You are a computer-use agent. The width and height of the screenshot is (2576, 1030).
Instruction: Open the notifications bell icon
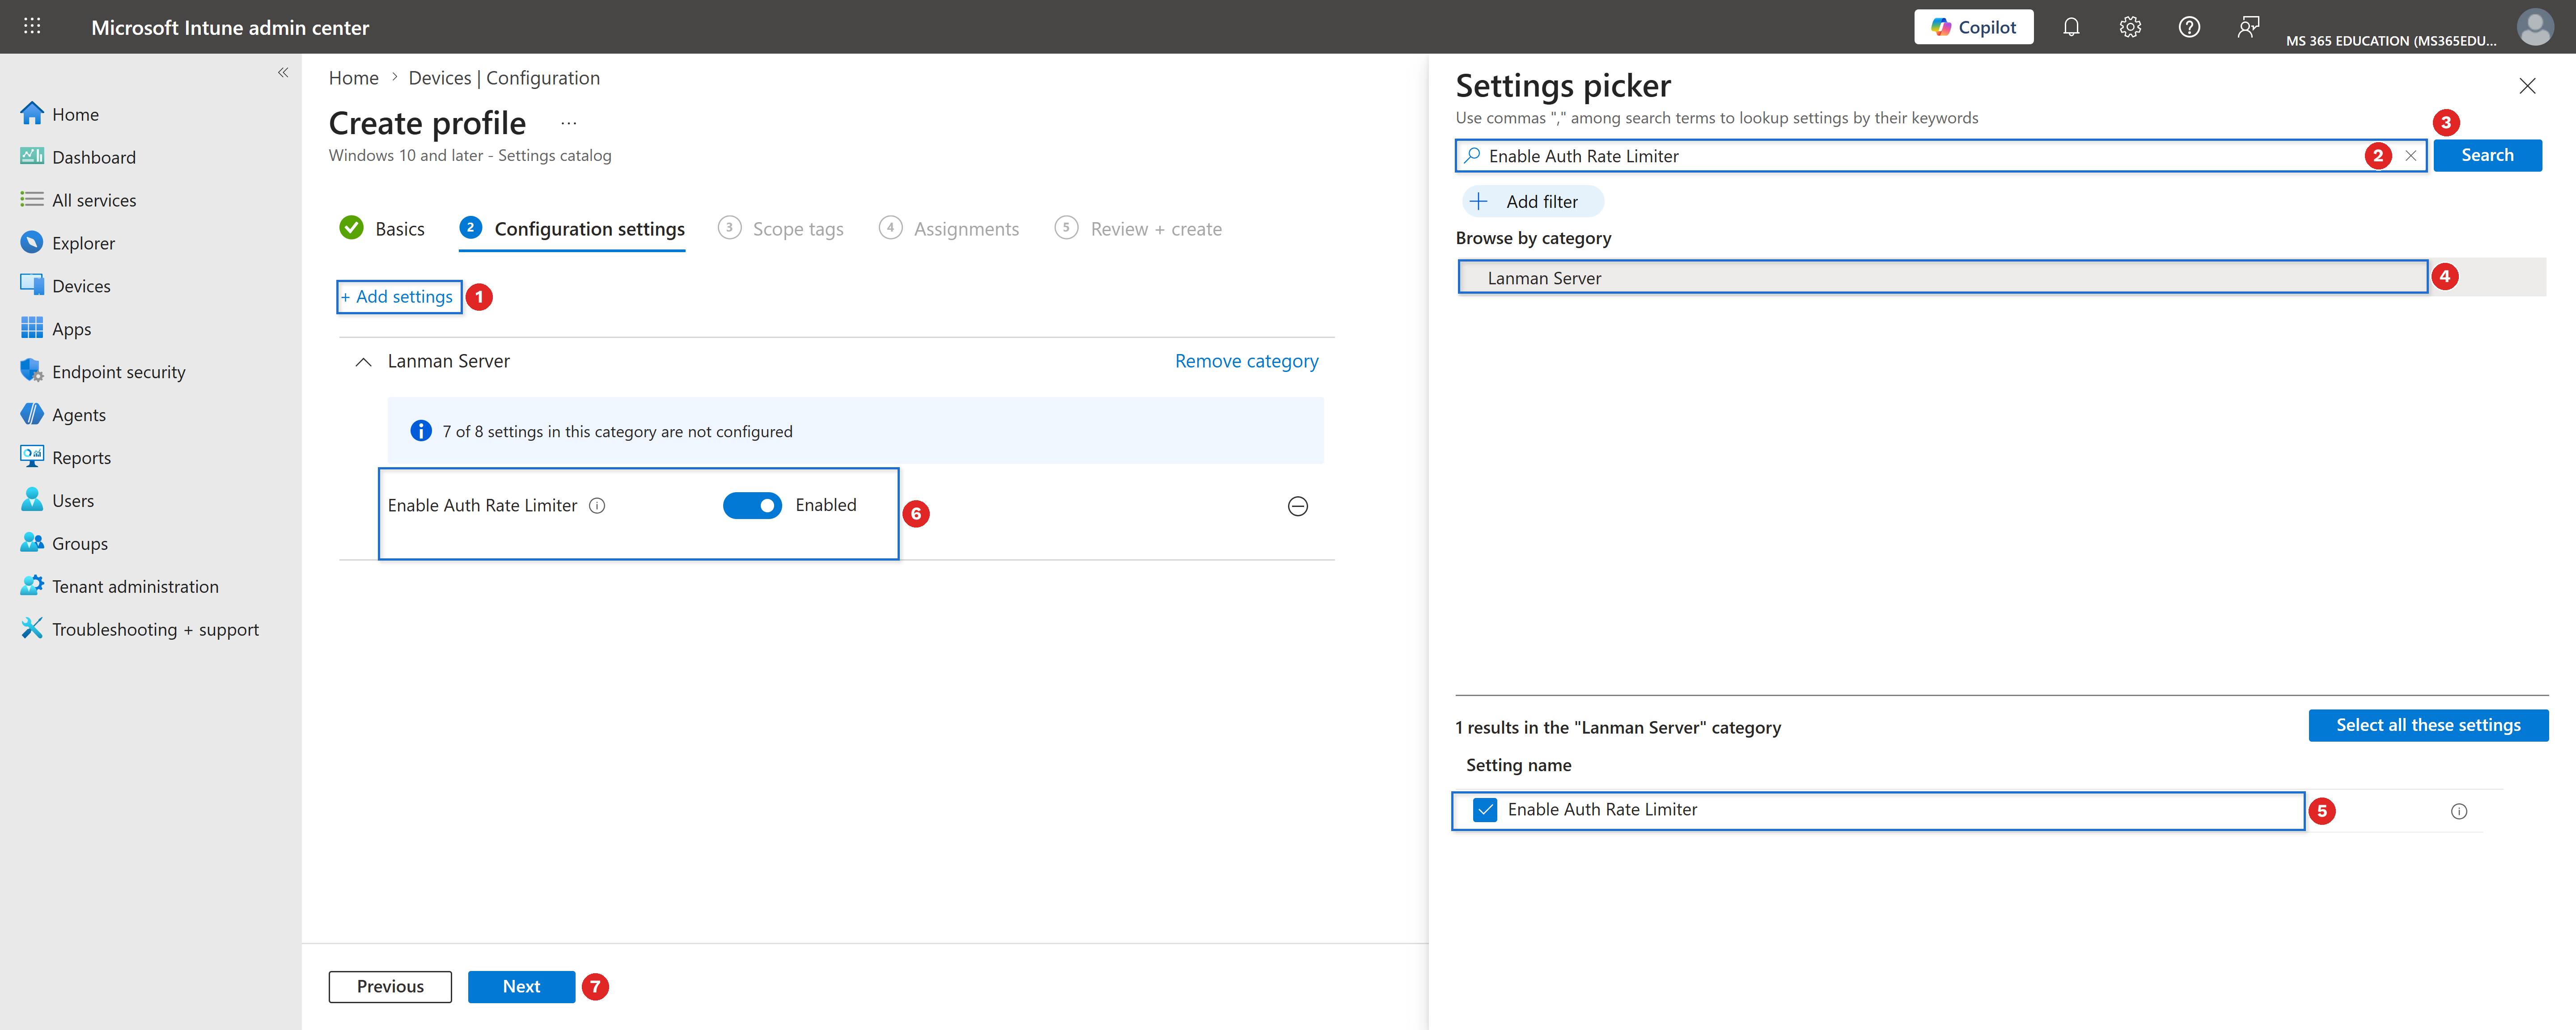click(2071, 27)
